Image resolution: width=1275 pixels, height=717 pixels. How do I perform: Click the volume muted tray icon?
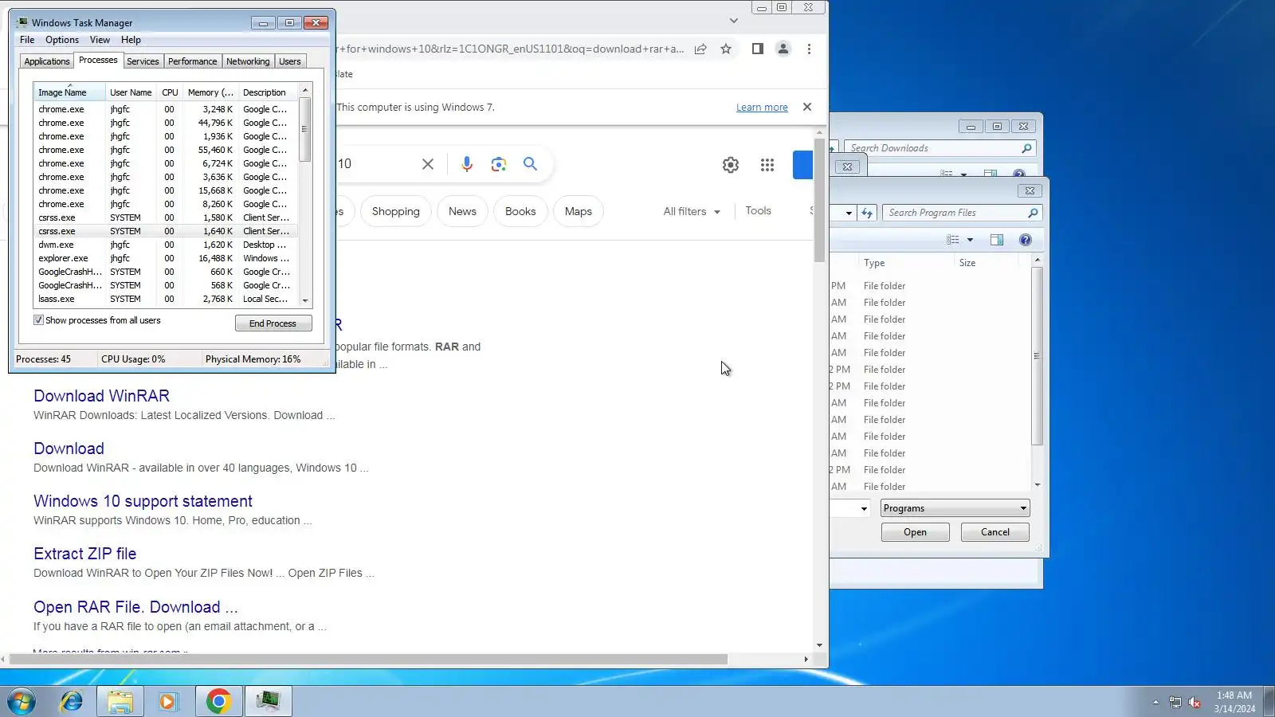pos(1195,702)
